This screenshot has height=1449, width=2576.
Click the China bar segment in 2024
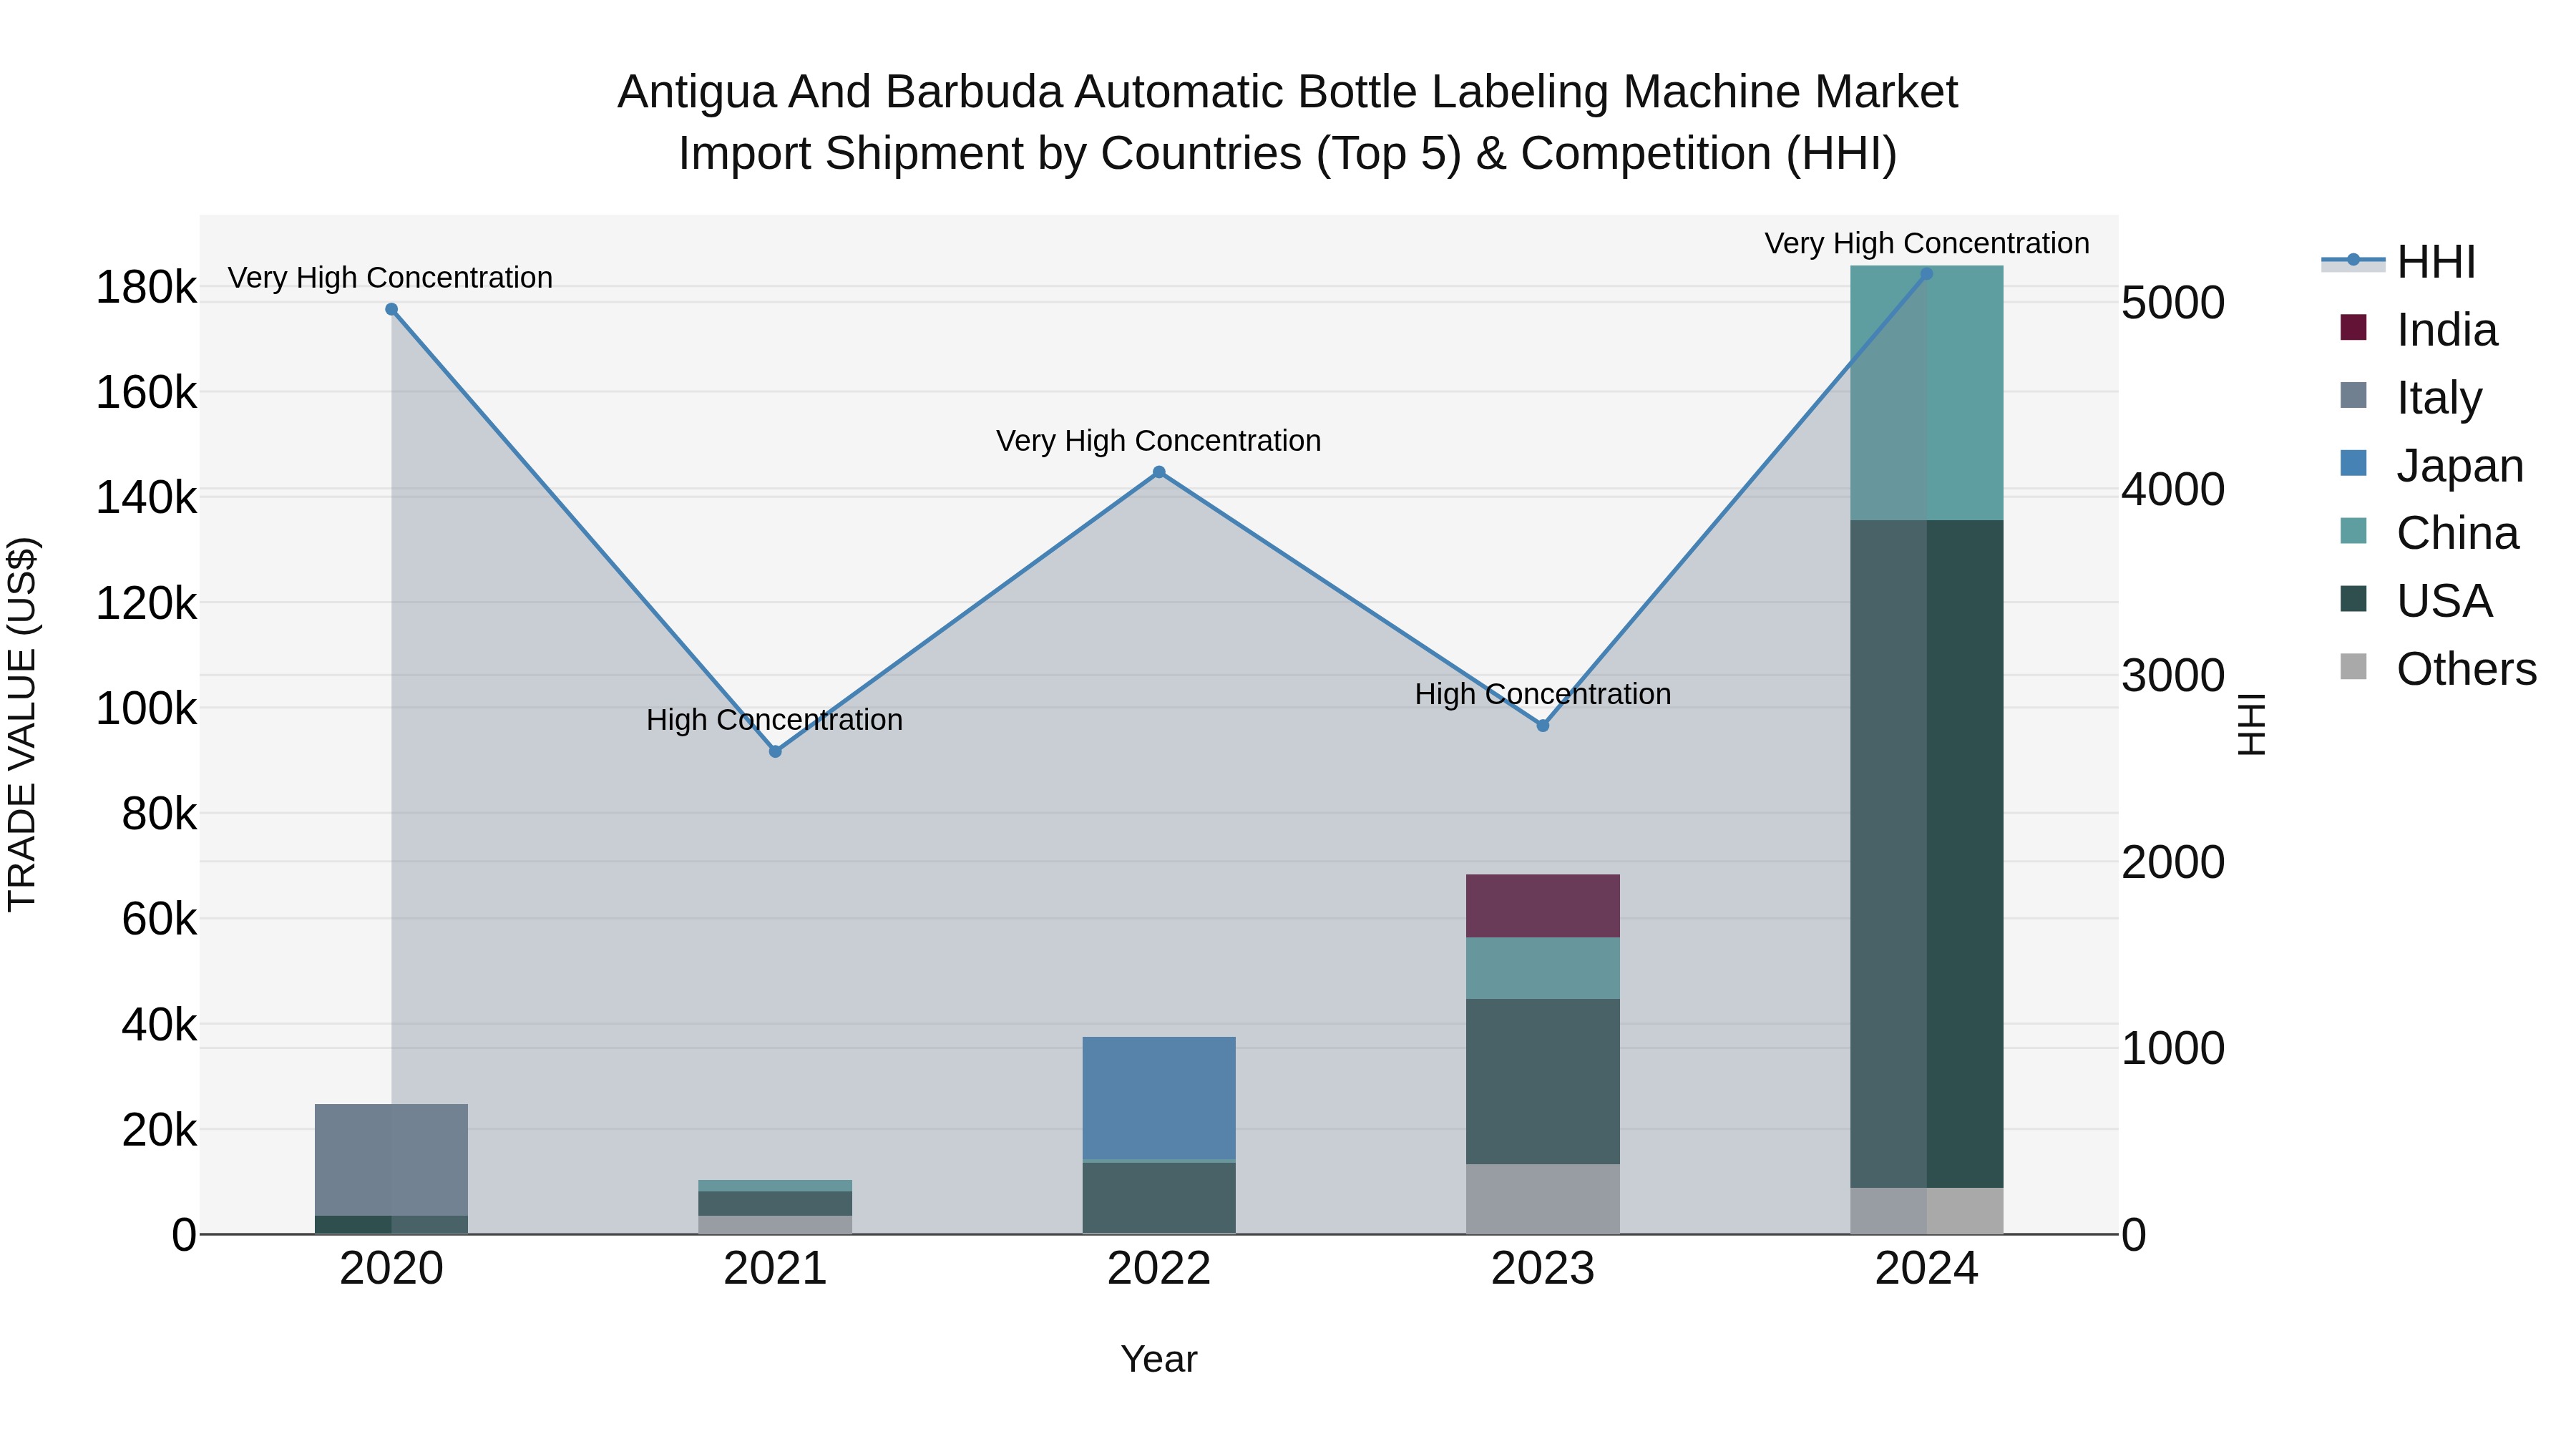point(1927,393)
